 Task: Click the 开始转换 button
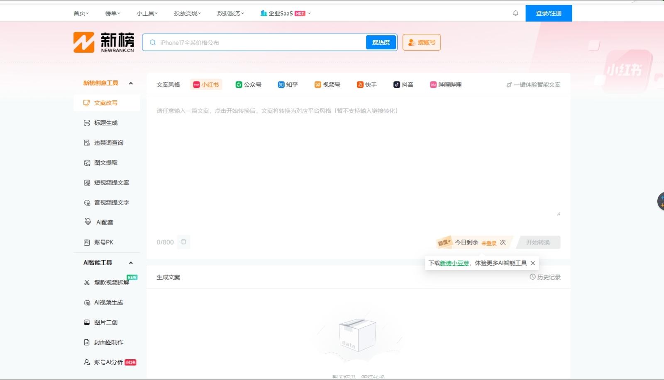(x=539, y=242)
